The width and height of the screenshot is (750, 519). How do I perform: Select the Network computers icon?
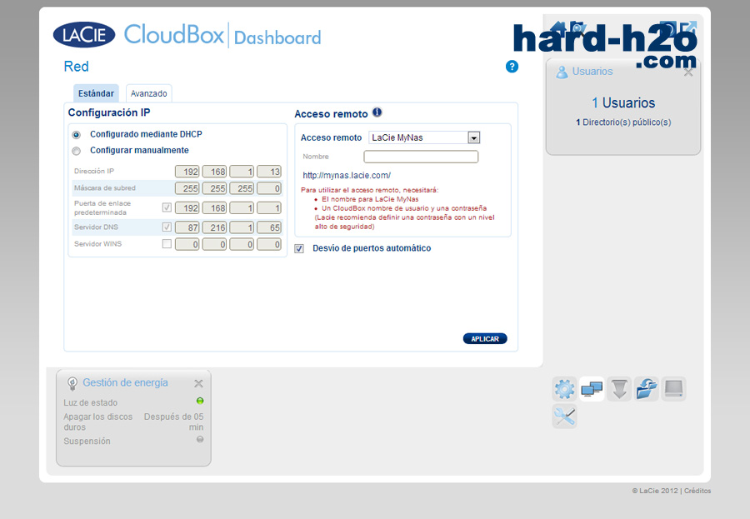click(592, 389)
